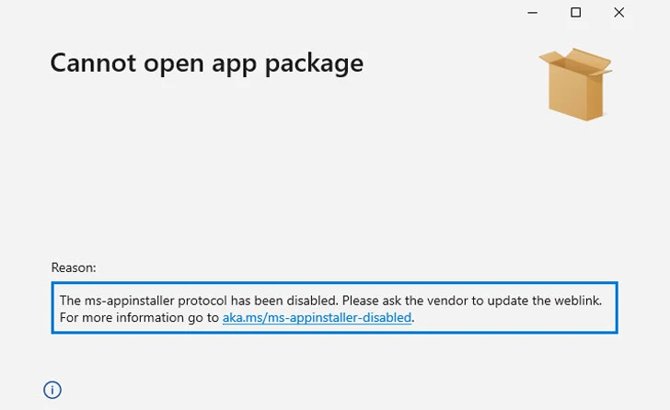Viewport: 670px width, 410px height.
Task: Minimize the App Installer window
Action: pyautogui.click(x=532, y=13)
